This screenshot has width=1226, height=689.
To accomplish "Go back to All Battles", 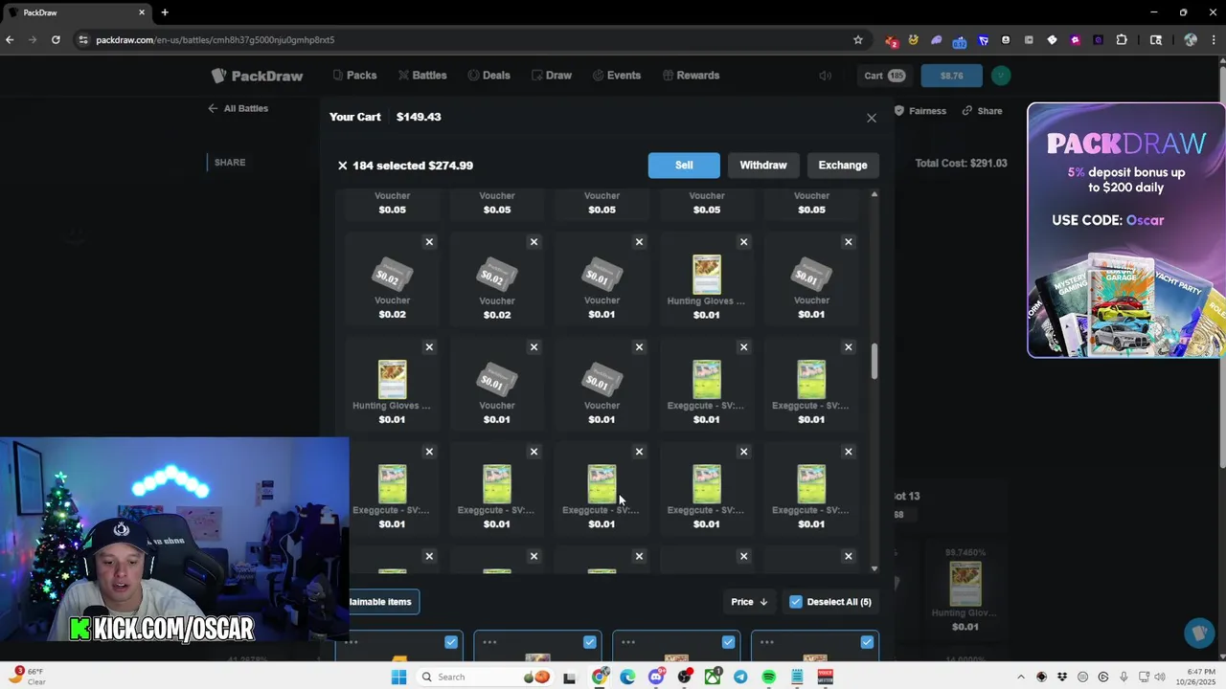I will (x=238, y=108).
